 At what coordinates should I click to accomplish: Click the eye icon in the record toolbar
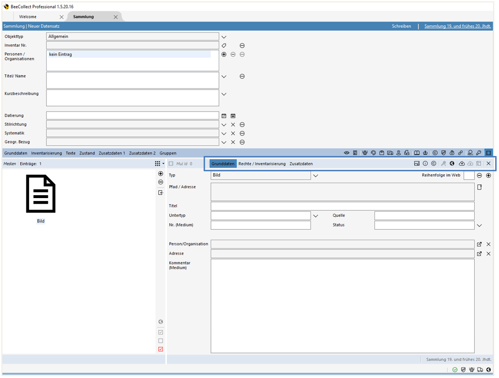pos(347,153)
